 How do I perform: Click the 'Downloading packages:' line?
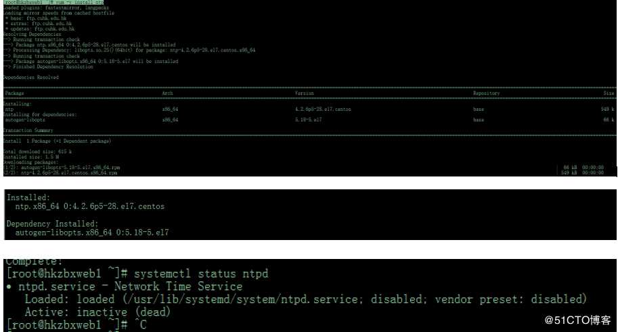[x=30, y=162]
